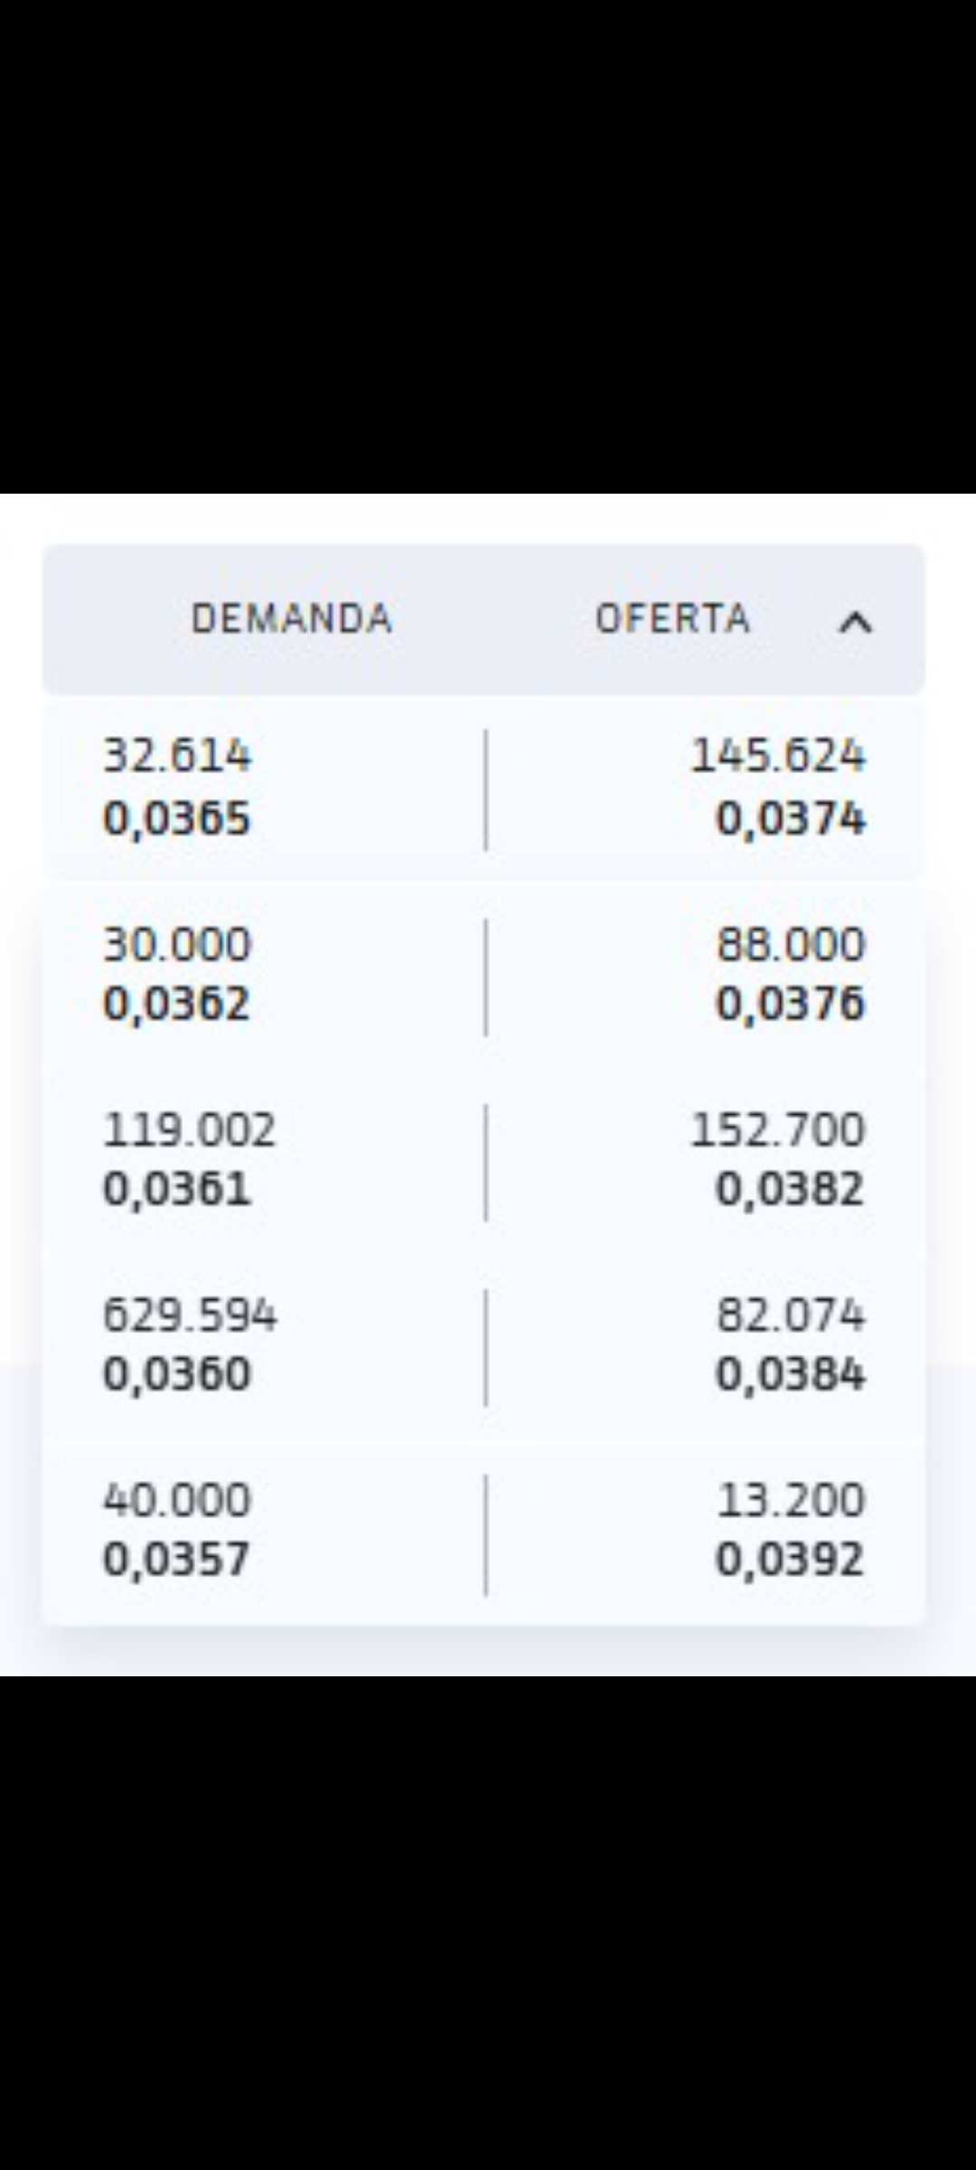Click demand volume 32.614
Viewport: 976px width, 2170px height.
(x=177, y=756)
